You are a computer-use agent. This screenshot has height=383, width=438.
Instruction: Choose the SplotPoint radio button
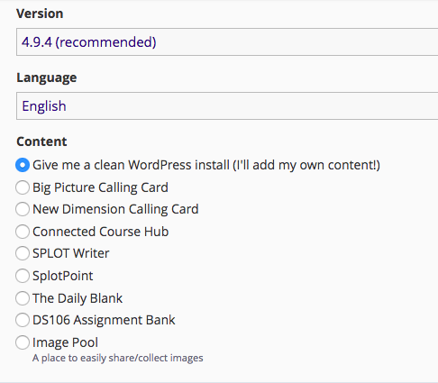pos(23,276)
